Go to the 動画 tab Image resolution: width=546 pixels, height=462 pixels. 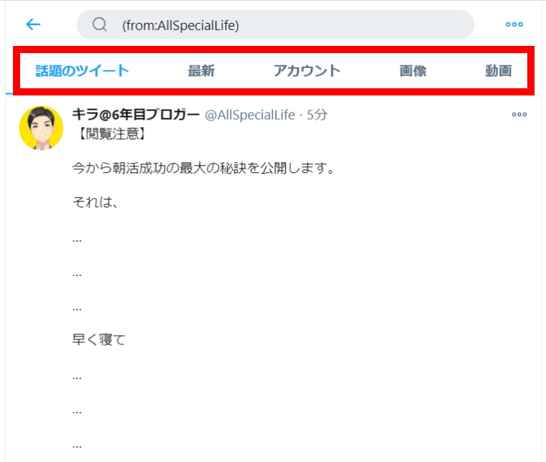click(x=498, y=70)
